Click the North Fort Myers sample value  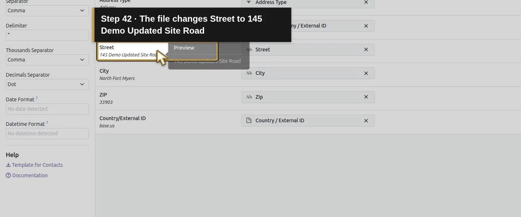click(117, 78)
